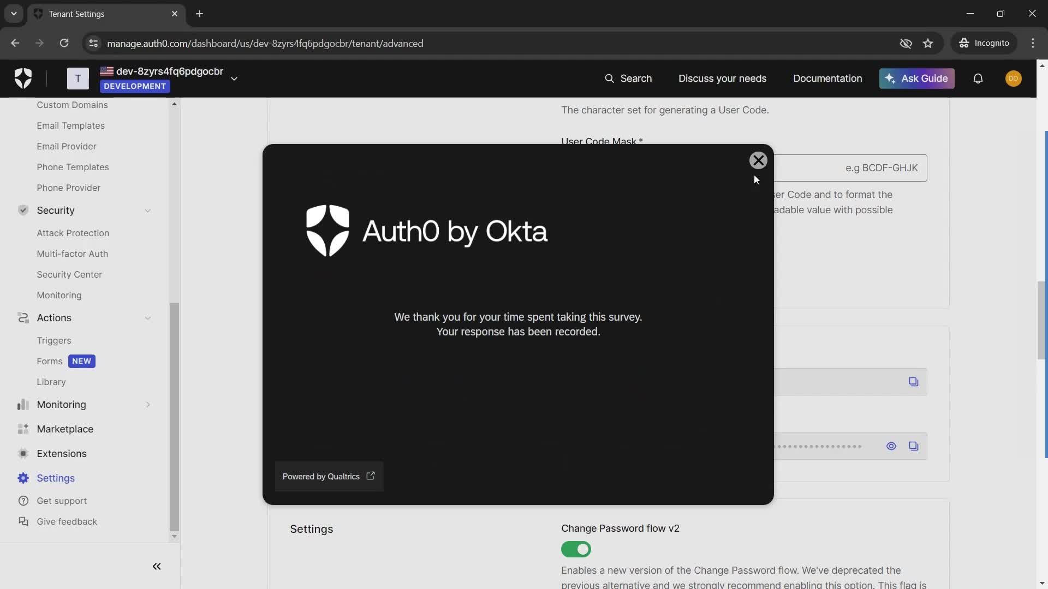Image resolution: width=1048 pixels, height=589 pixels.
Task: Open Monitoring under Security
Action: pos(59,295)
